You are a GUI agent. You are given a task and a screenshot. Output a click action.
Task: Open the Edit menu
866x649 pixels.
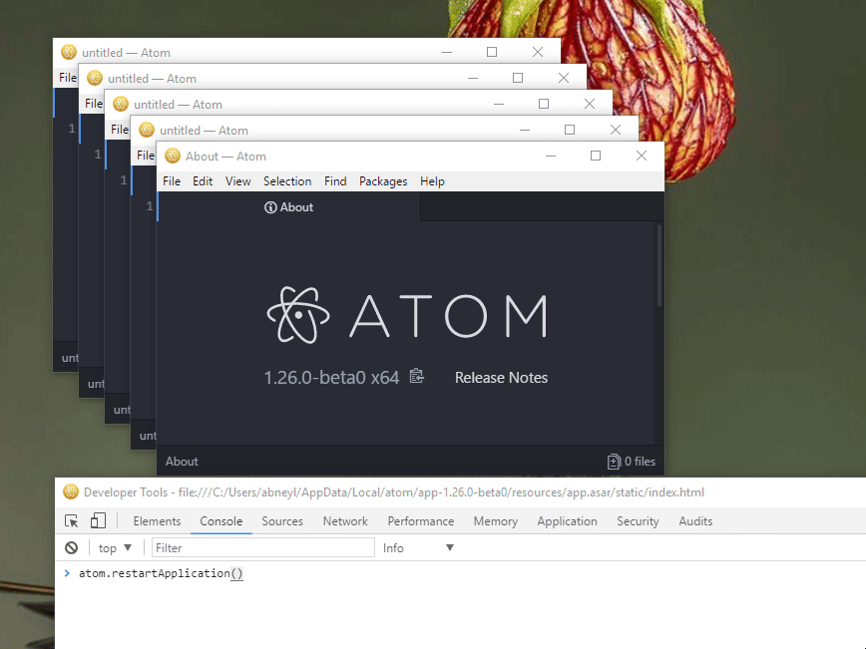tap(203, 181)
